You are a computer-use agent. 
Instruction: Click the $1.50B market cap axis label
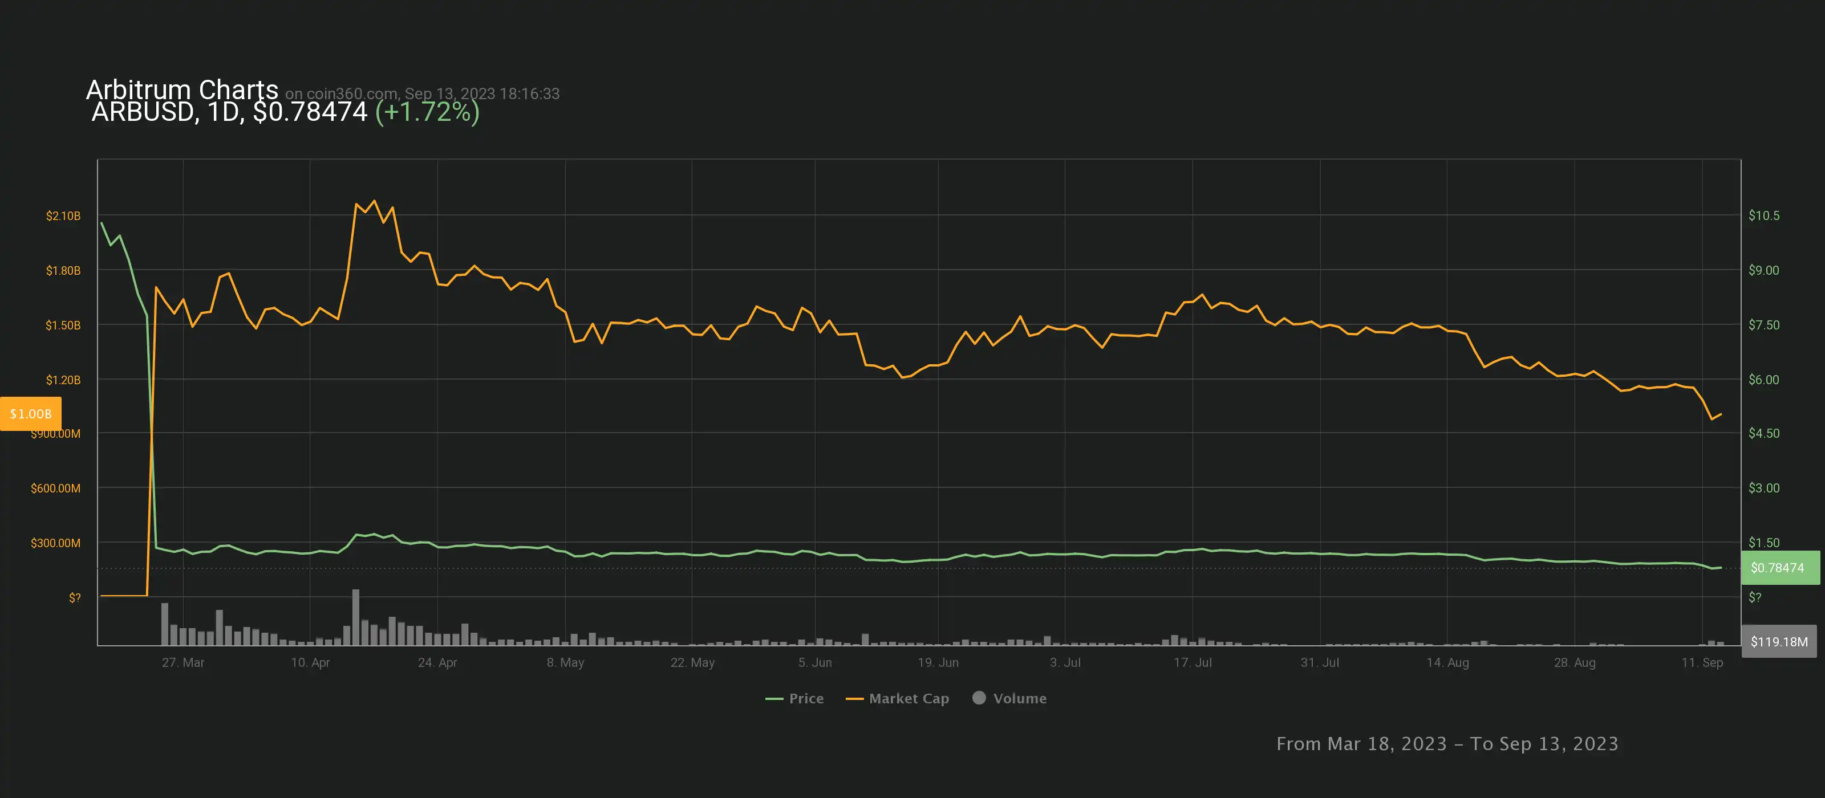(x=63, y=325)
